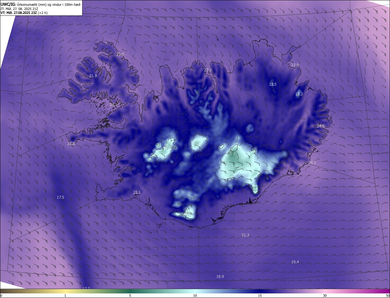390x298 pixels.
Task: Click the 22.6 value label
Action: [x=295, y=65]
